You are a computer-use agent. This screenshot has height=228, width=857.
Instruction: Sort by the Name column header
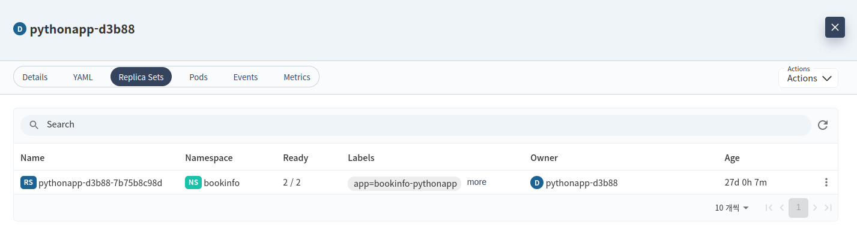(32, 158)
